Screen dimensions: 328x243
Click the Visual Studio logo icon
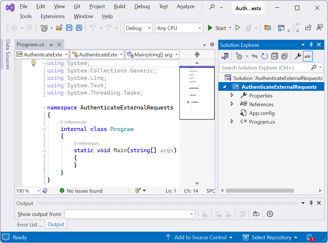click(10, 8)
